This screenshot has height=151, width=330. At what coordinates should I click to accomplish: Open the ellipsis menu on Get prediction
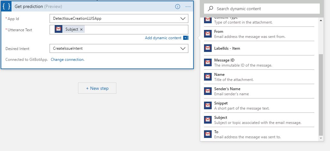point(188,7)
